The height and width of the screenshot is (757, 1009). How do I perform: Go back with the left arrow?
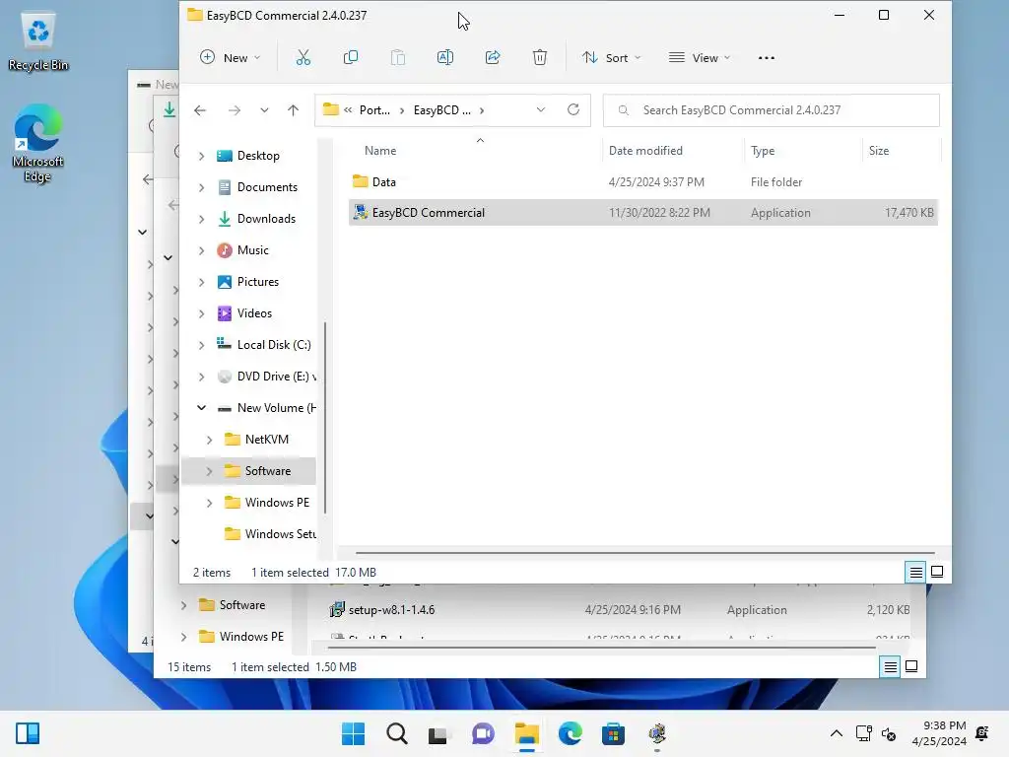point(200,110)
